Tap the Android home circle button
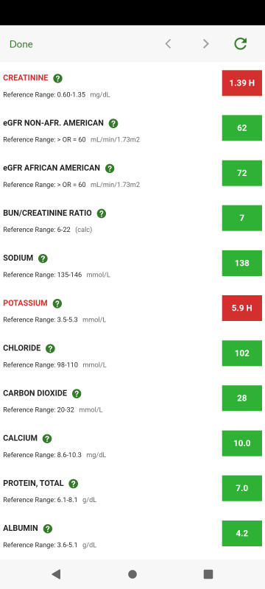 pos(132,574)
